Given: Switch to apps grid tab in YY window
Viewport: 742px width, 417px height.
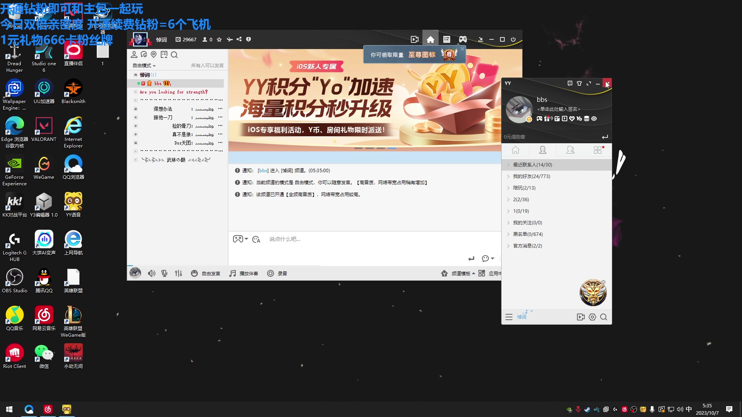Looking at the screenshot, I should 598,150.
